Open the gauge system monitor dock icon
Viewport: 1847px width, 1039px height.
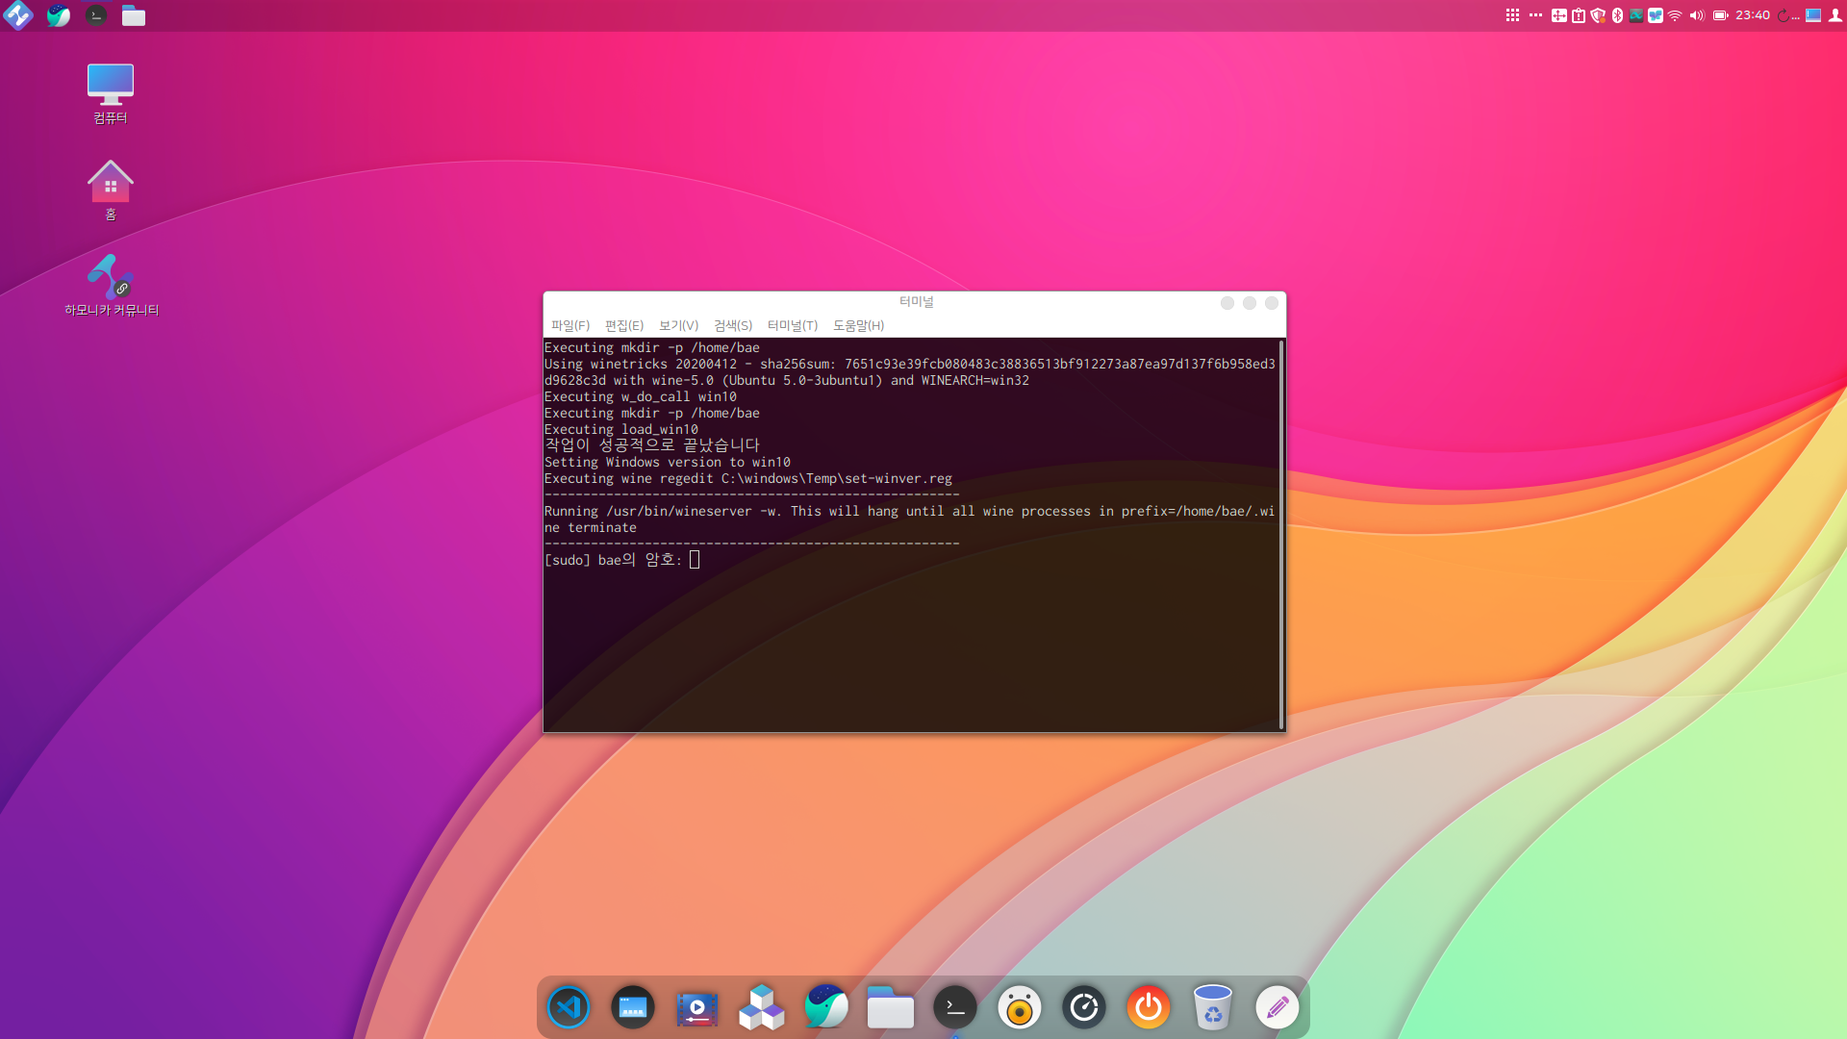click(1084, 1007)
